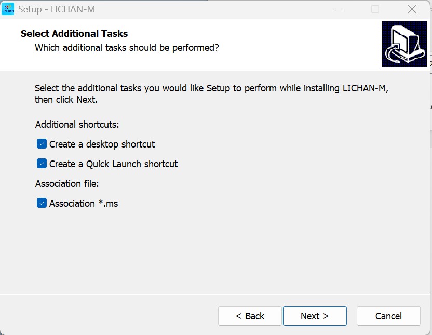
Task: Click the LICHAN-M app icon in title bar
Action: click(8, 9)
